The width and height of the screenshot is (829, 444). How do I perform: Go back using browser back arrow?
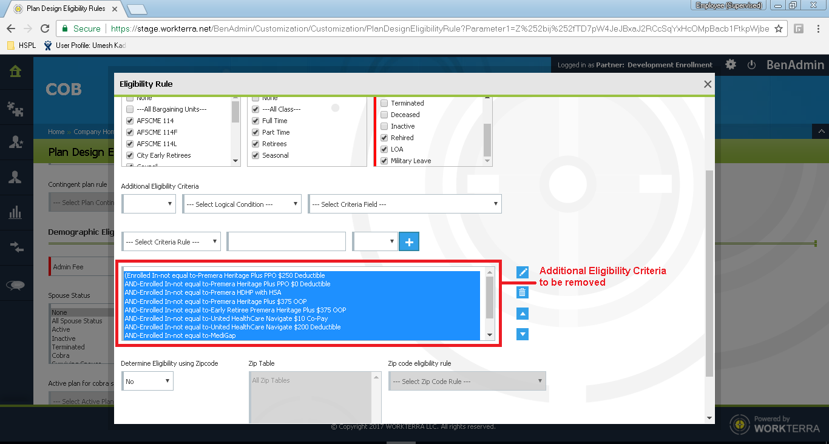click(x=11, y=29)
